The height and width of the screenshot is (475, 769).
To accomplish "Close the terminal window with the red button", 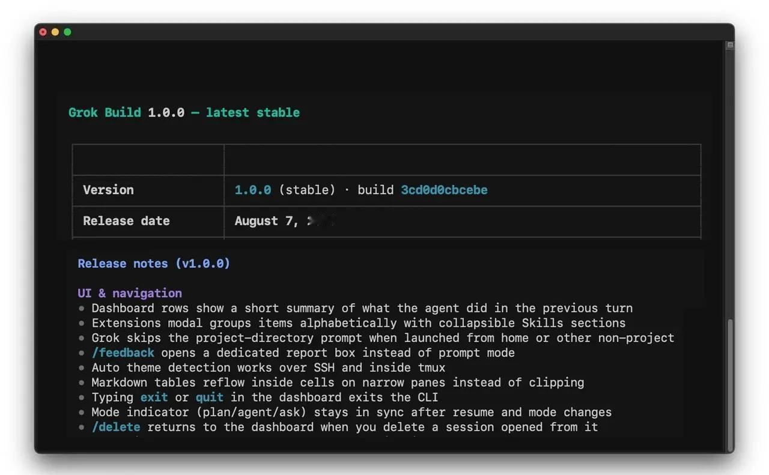I will (x=43, y=32).
